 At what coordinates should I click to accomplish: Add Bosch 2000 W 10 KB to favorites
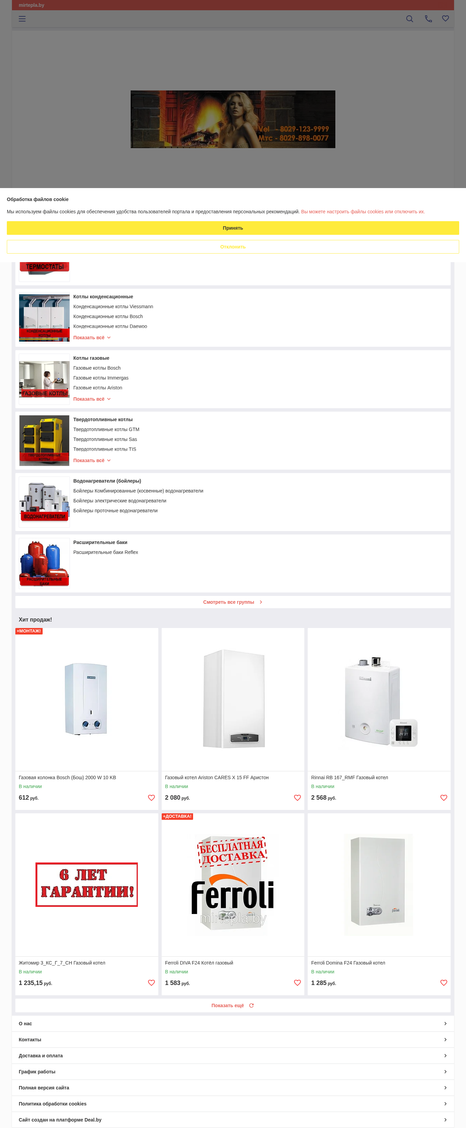pos(151,797)
